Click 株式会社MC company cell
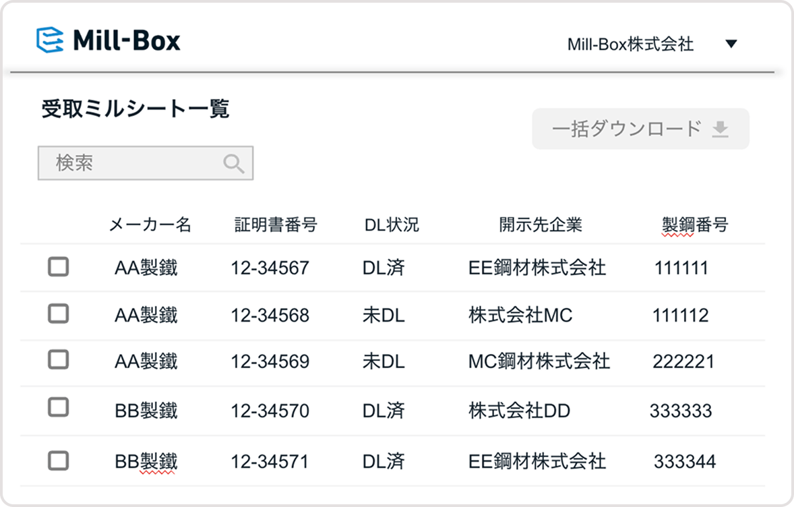This screenshot has height=507, width=794. [x=520, y=315]
